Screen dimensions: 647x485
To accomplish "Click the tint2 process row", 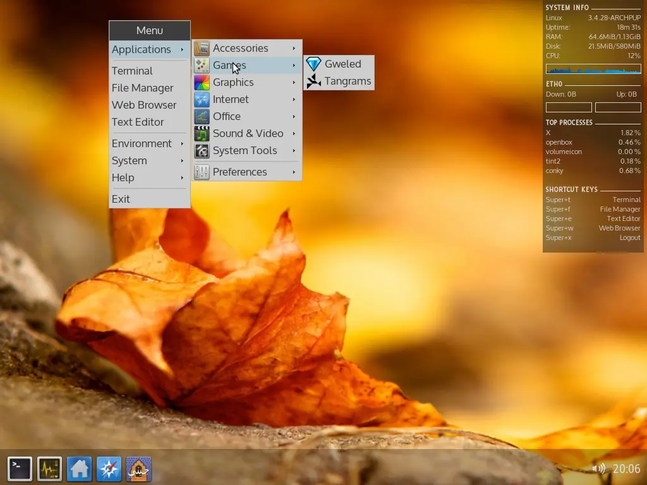I will coord(593,161).
